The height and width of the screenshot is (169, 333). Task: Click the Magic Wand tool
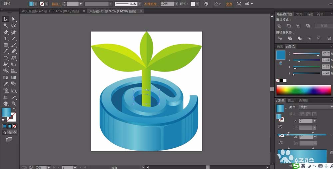6,25
